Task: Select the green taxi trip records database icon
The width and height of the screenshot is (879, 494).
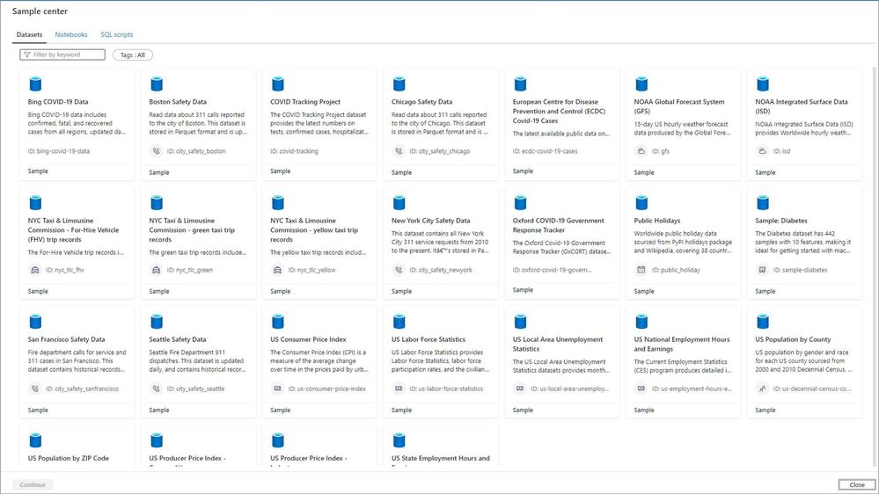Action: (157, 203)
